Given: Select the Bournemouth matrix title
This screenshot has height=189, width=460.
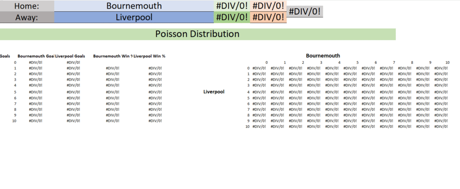Looking at the screenshot, I should pyautogui.click(x=323, y=55).
